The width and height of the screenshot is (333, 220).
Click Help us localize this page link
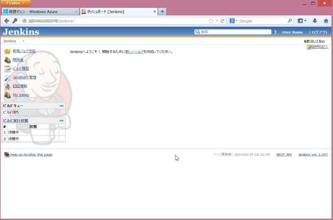tap(31, 155)
